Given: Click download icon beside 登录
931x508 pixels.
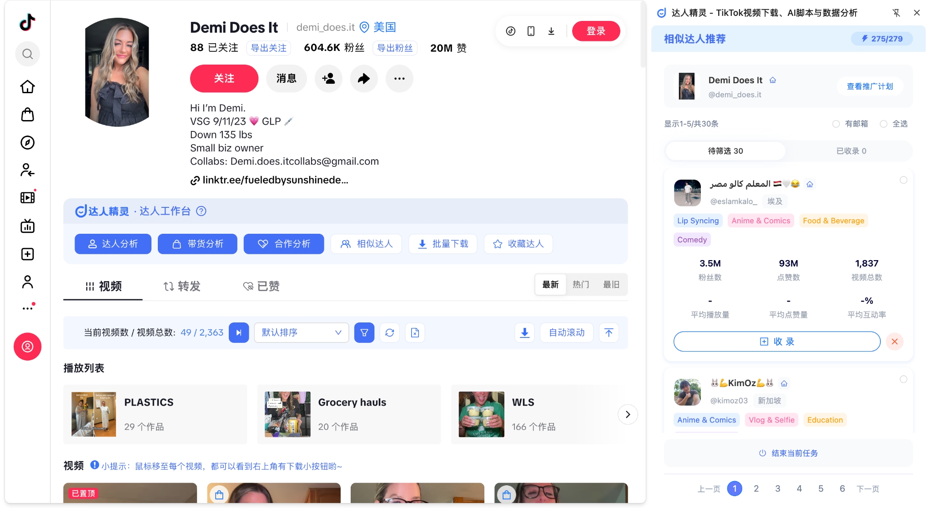Looking at the screenshot, I should point(551,31).
